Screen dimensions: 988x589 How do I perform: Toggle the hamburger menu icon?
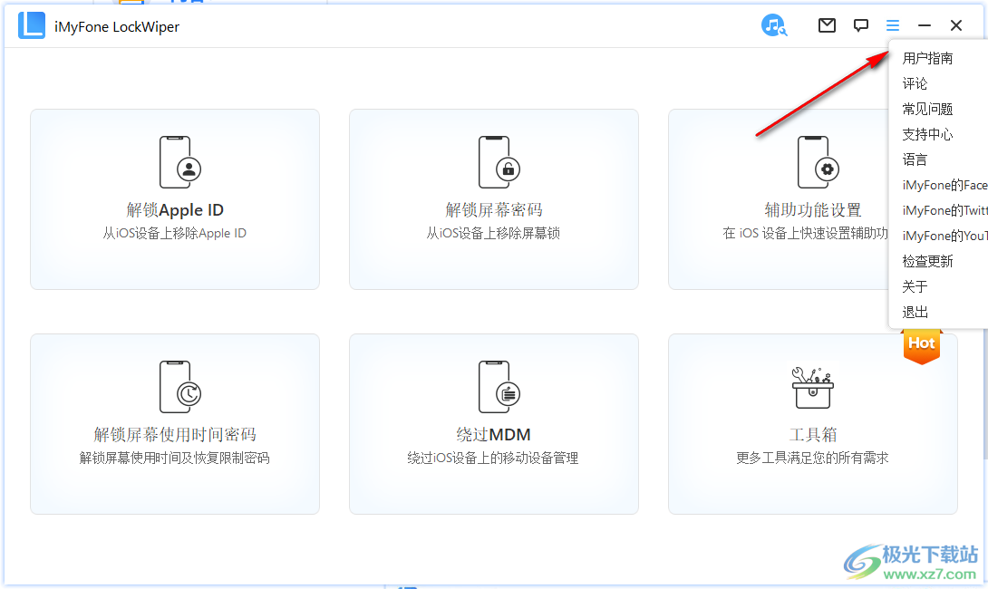click(892, 25)
